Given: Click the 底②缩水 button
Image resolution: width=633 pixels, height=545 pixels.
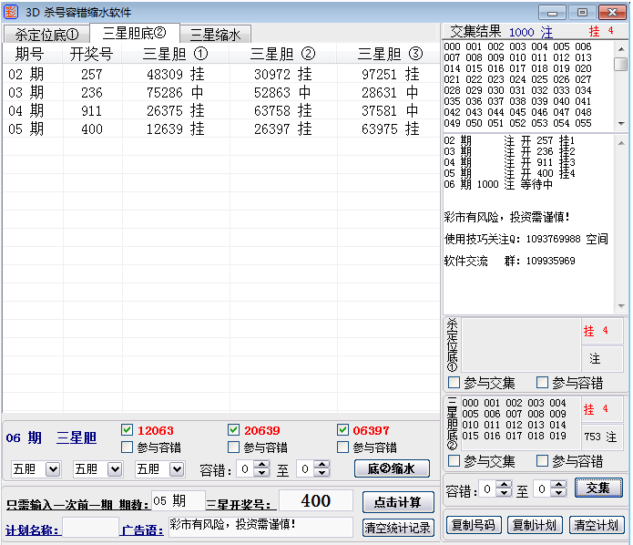Looking at the screenshot, I should (x=392, y=468).
